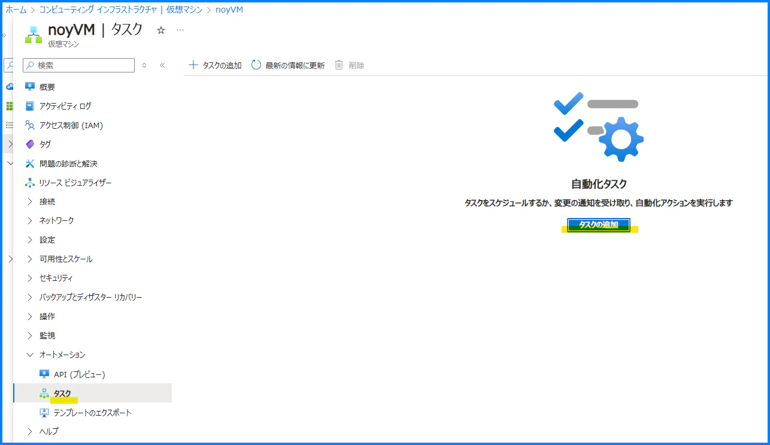This screenshot has width=770, height=445.
Task: Click + タスクの追加 in the toolbar
Action: [x=215, y=65]
